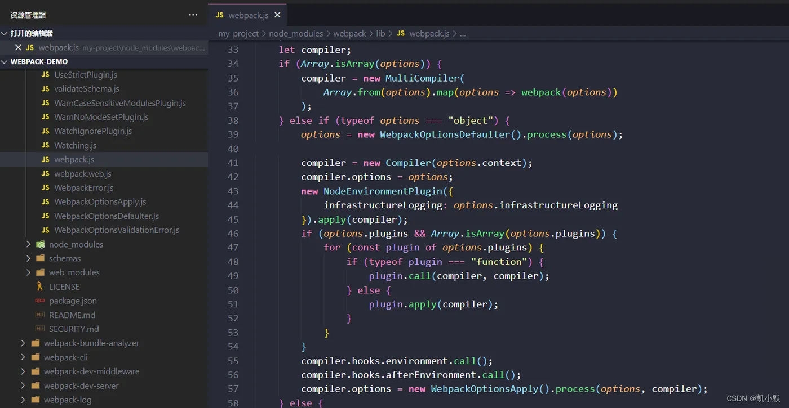Click the JS icon beside UseStrictPlugin.js
789x408 pixels.
click(x=45, y=75)
